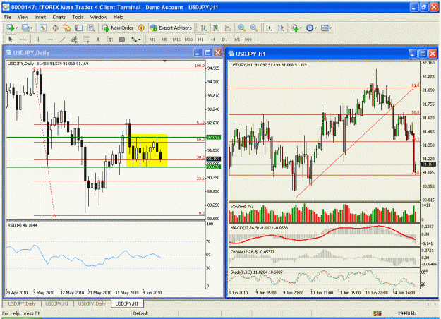This screenshot has width=441, height=319.
Task: Open the Charts menu
Action: [x=59, y=17]
